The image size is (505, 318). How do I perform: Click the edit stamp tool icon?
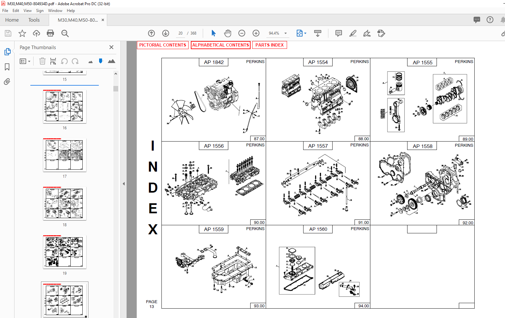click(x=381, y=33)
